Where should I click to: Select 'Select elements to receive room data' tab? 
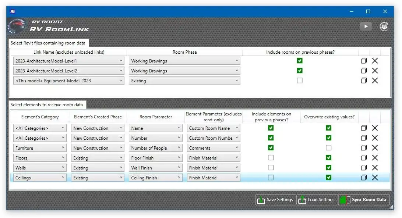point(47,105)
